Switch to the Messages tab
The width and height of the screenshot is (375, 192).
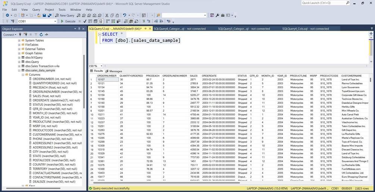pos(113,71)
